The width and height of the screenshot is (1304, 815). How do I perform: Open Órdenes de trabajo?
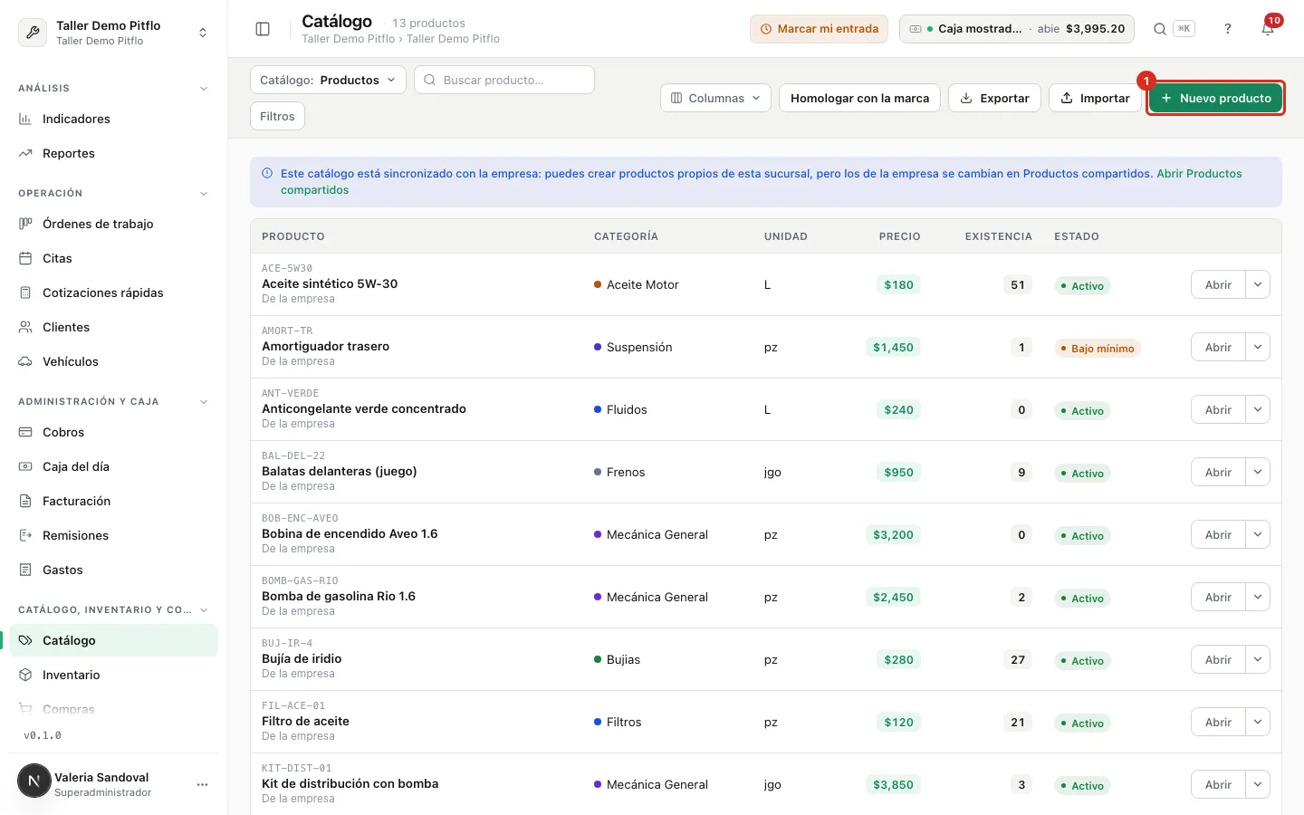(113, 224)
